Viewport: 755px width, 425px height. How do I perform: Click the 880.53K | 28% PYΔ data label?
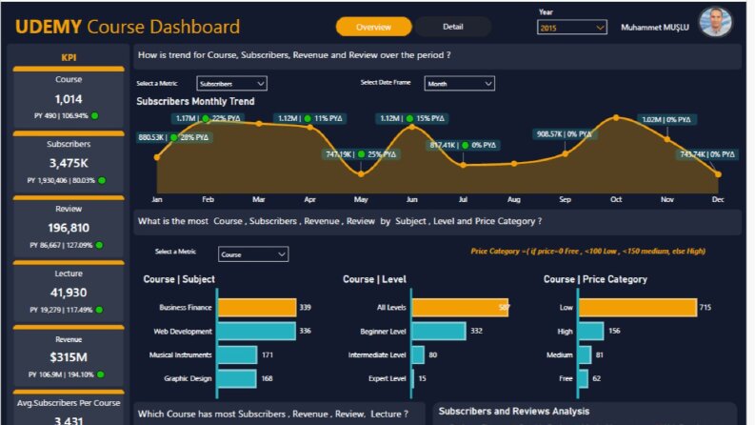[x=174, y=137]
